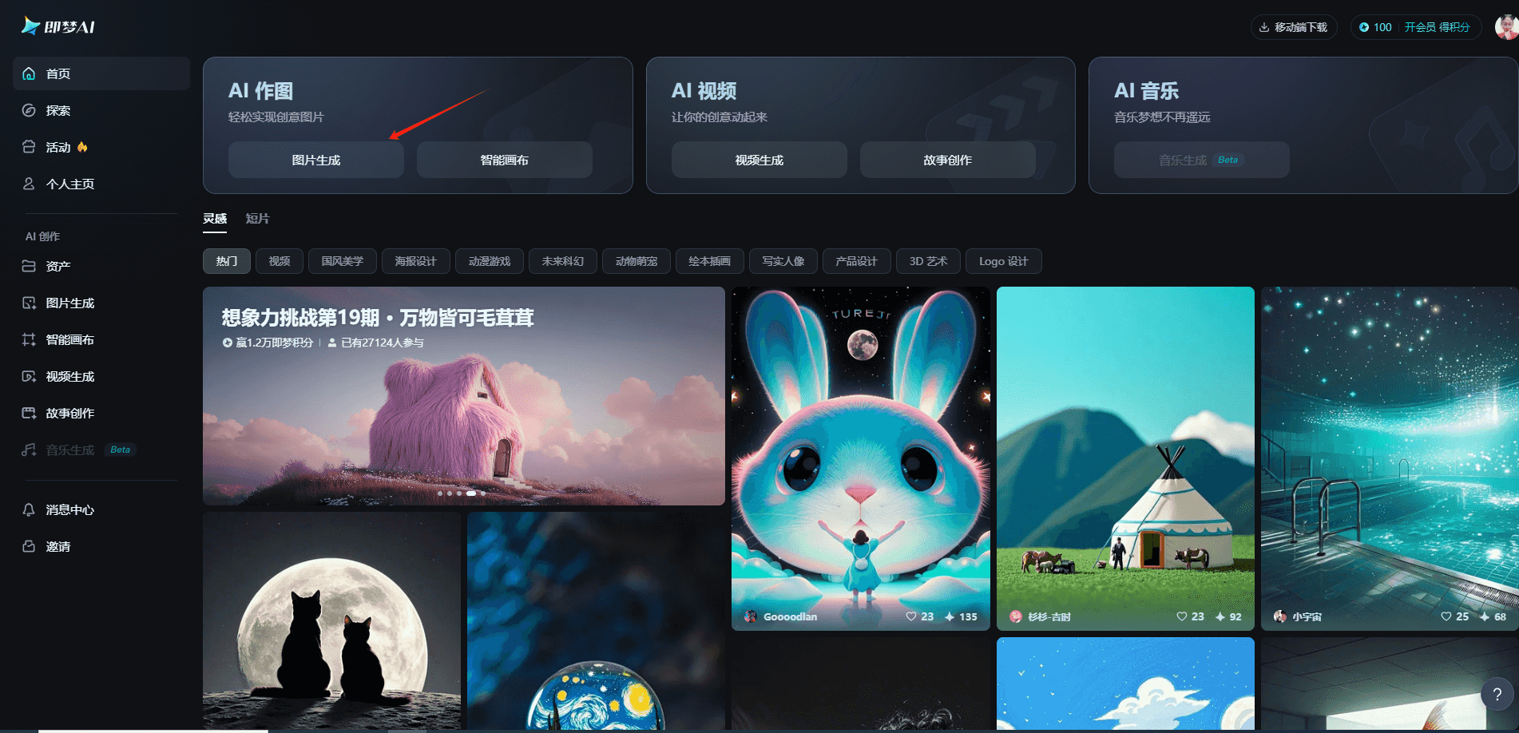
Task: Click the download icon beside 移动端下载
Action: coord(1264,27)
